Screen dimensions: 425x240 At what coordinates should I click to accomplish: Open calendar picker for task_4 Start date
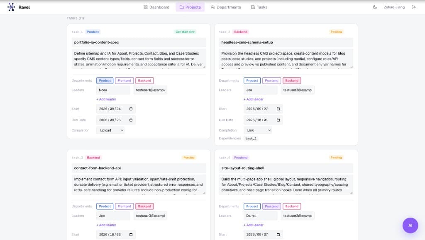278,235
